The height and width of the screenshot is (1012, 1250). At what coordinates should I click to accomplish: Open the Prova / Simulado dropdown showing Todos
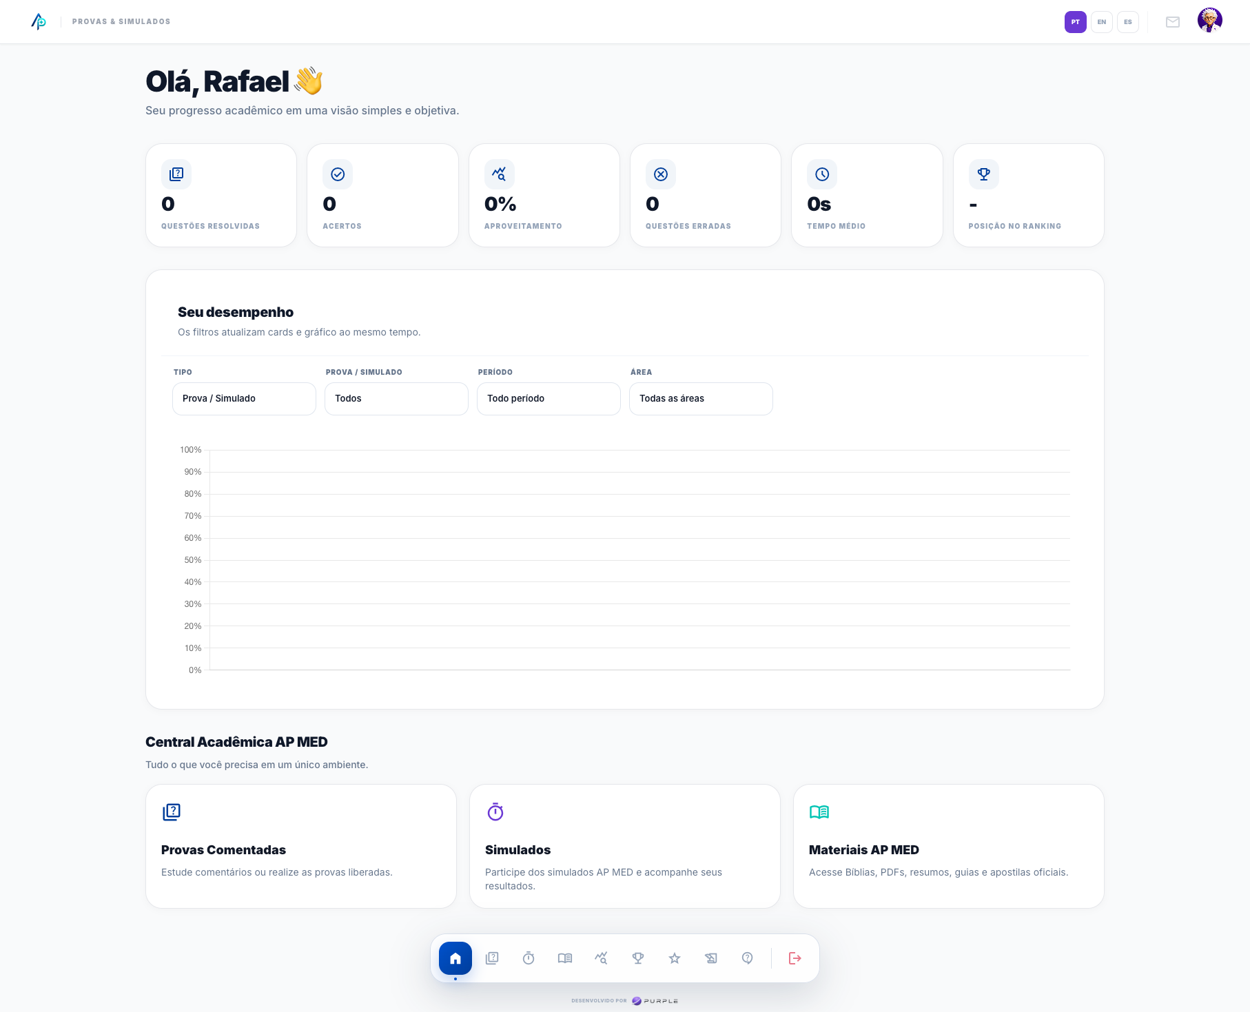(396, 399)
